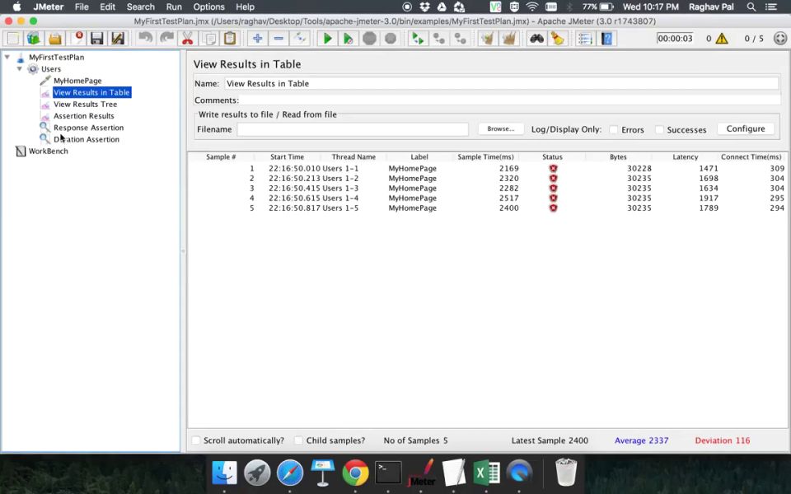Copy the selected element with Copy icon
The width and height of the screenshot is (791, 494).
(209, 39)
